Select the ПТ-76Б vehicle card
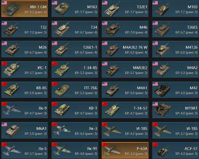The width and height of the screenshot is (199, 159). click(75, 90)
